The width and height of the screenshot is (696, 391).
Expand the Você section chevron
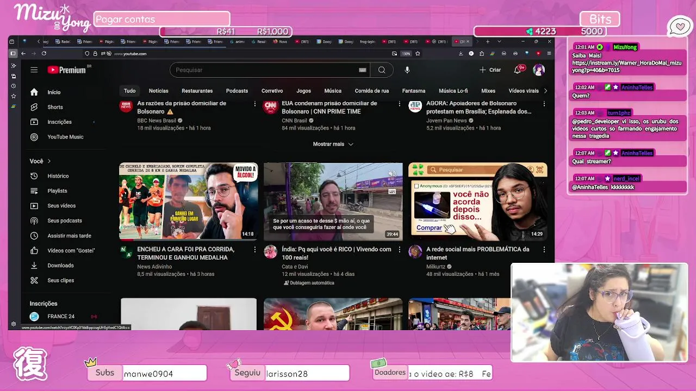[x=49, y=161]
